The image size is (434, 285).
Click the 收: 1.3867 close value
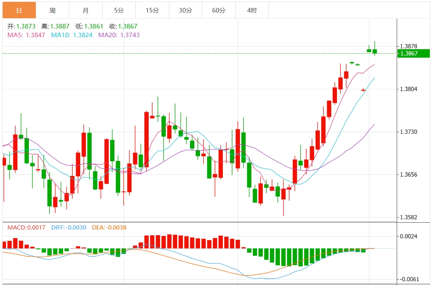click(x=123, y=26)
